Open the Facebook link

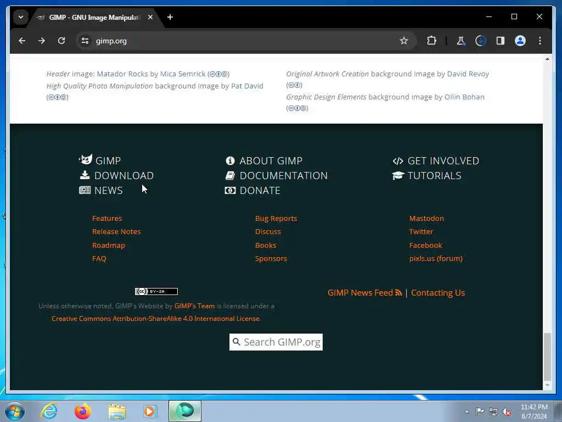[426, 246]
